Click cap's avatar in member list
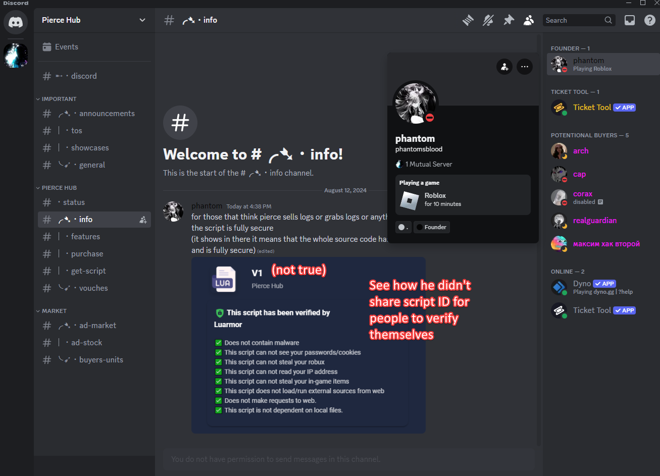The image size is (660, 476). (x=559, y=174)
